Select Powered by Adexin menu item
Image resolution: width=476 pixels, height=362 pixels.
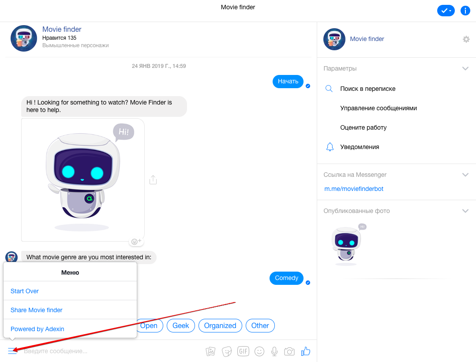[70, 328]
